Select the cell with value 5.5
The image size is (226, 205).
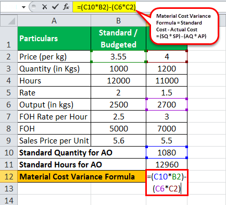[167, 141]
